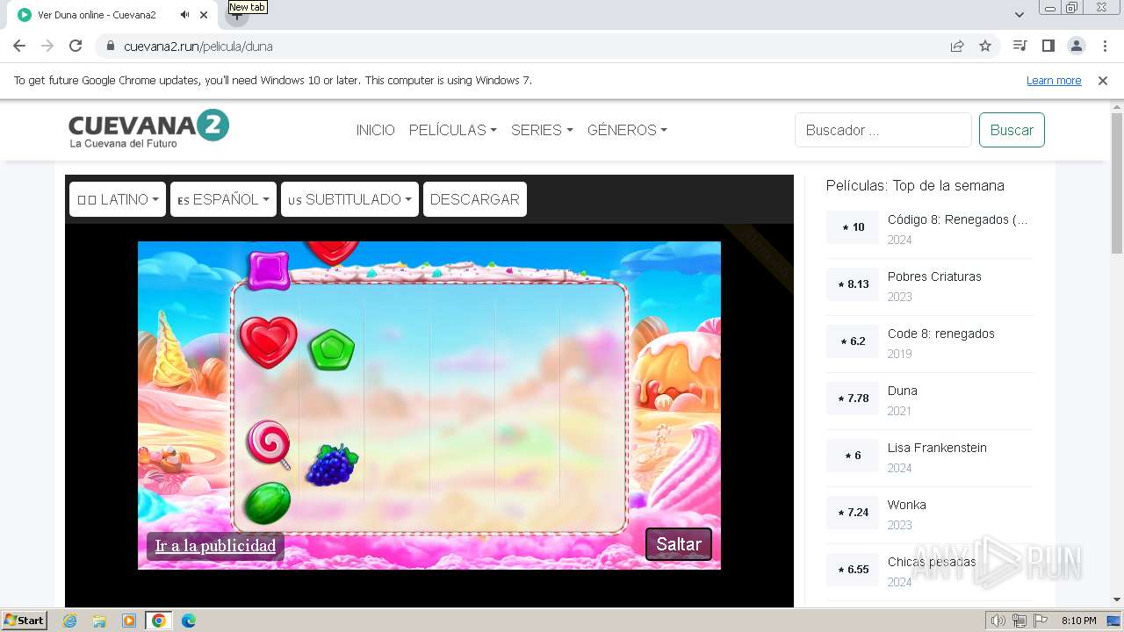Open Code 8: renegados 2019 entry
This screenshot has width=1124, height=632.
(940, 334)
